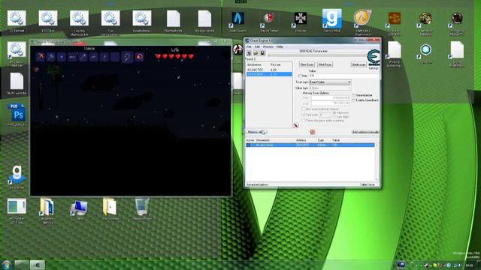
Task: Click the save floppy disk icon in Cheat Engine
Action: (262, 53)
